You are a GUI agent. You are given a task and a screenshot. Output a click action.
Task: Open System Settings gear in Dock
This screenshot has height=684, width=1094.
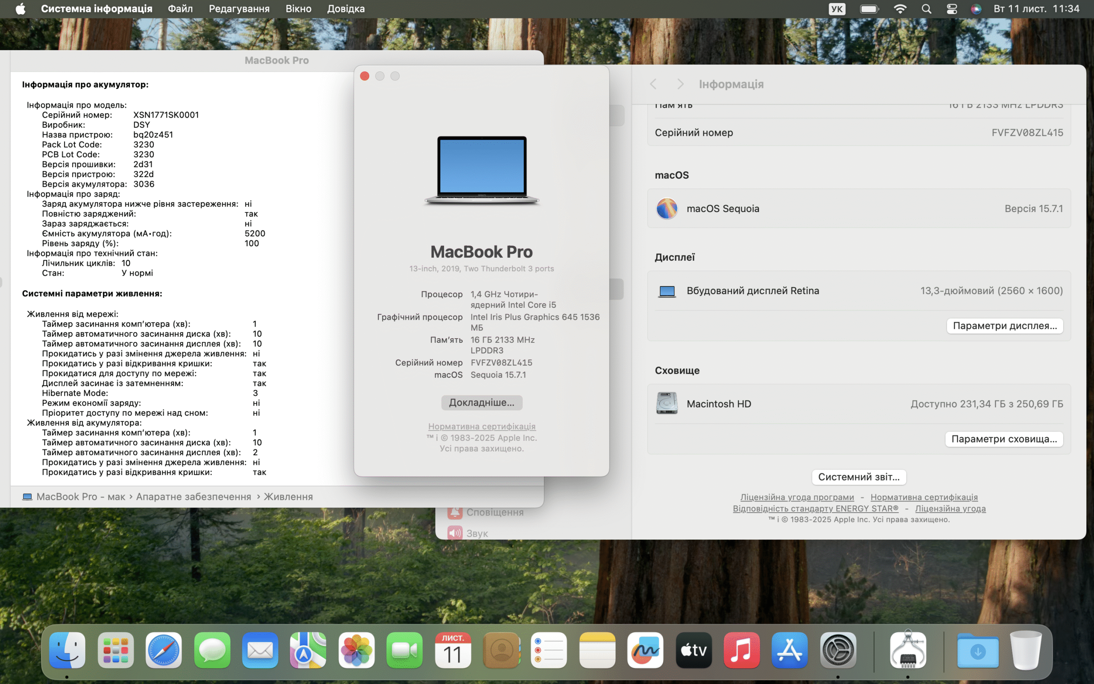pyautogui.click(x=838, y=650)
